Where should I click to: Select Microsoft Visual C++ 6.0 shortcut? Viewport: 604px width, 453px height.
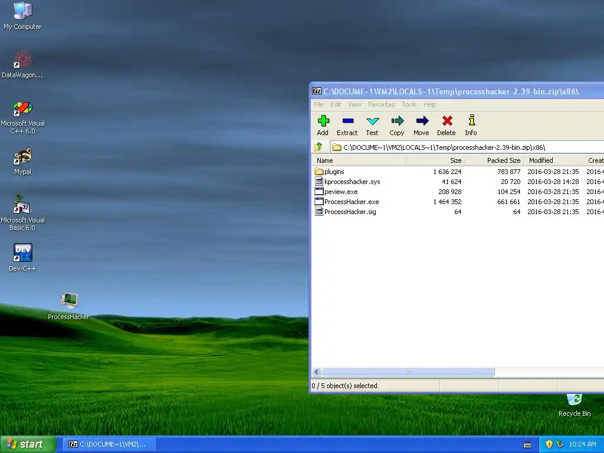point(22,109)
